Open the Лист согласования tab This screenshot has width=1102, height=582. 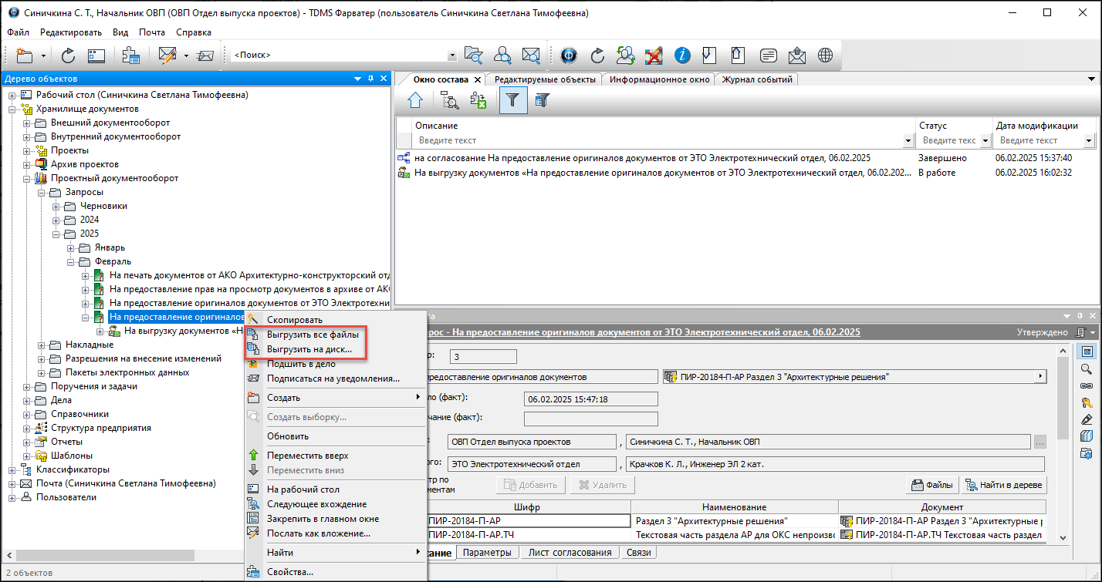click(570, 552)
